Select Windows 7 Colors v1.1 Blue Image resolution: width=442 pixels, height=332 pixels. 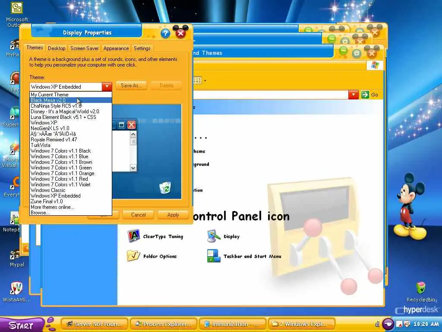71,156
